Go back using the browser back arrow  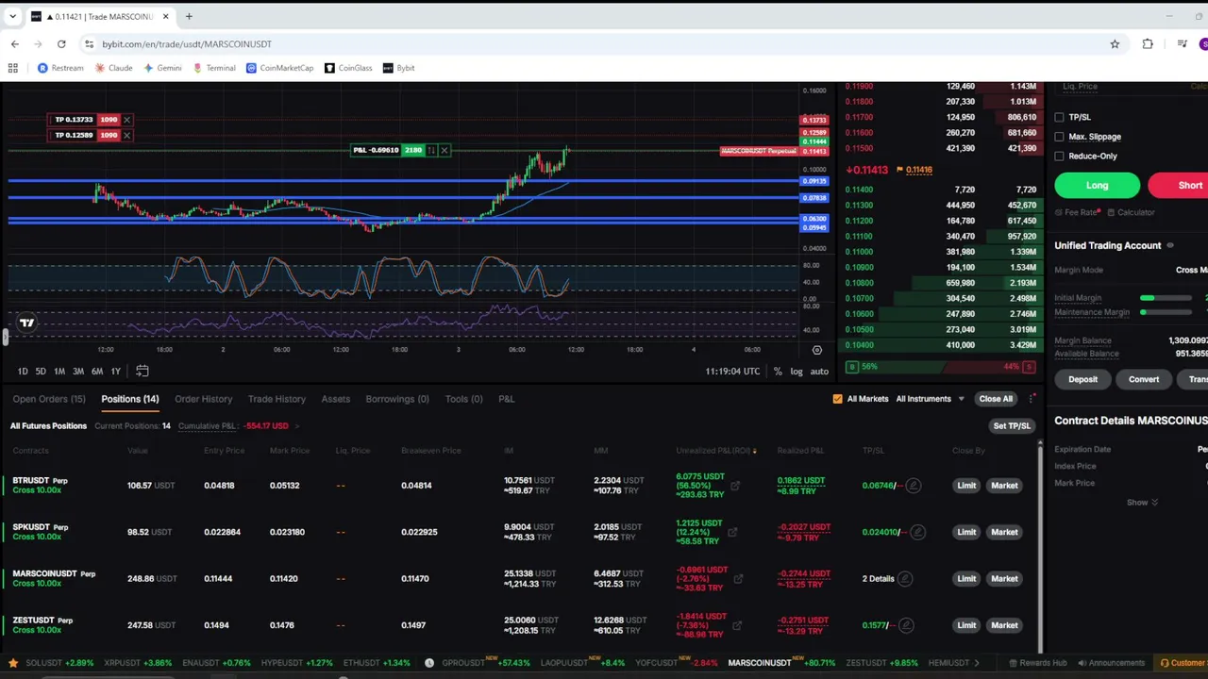click(15, 44)
